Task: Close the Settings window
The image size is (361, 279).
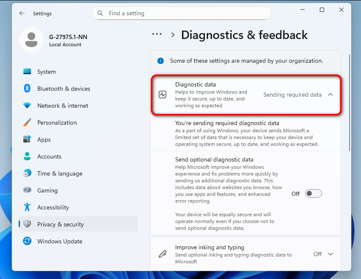Action: (x=341, y=10)
